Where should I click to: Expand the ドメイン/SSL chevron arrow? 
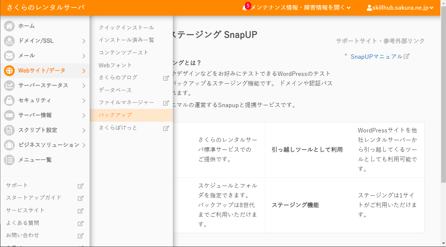84,41
